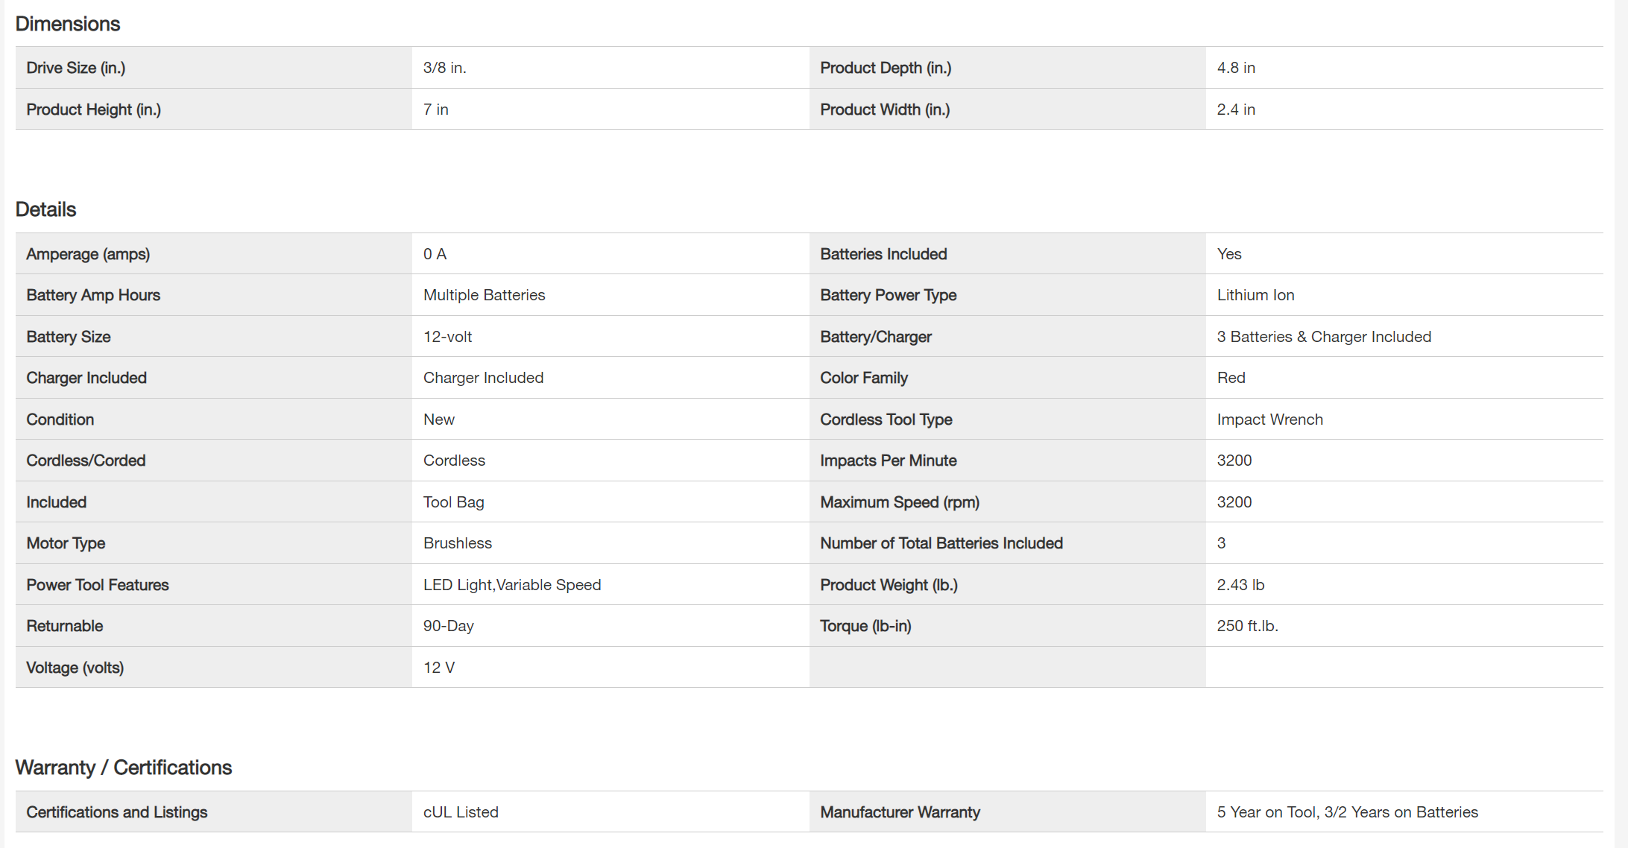The width and height of the screenshot is (1628, 848).
Task: Click the Brushless motor type value
Action: point(458,543)
